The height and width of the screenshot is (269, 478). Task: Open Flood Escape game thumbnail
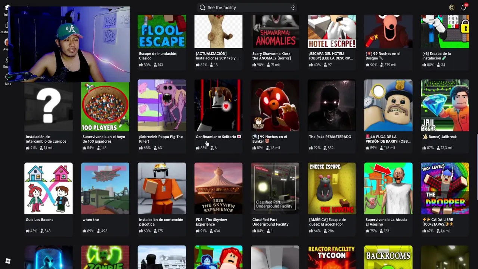click(162, 31)
